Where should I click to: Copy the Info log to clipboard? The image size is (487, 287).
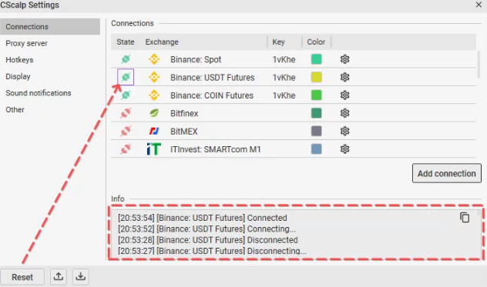[465, 218]
